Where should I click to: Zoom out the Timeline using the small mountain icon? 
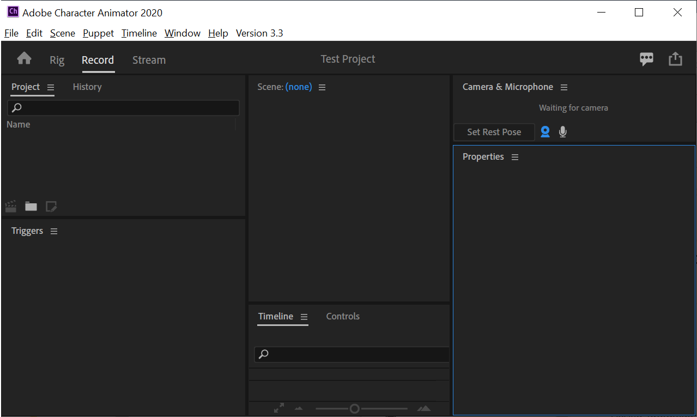click(x=299, y=408)
